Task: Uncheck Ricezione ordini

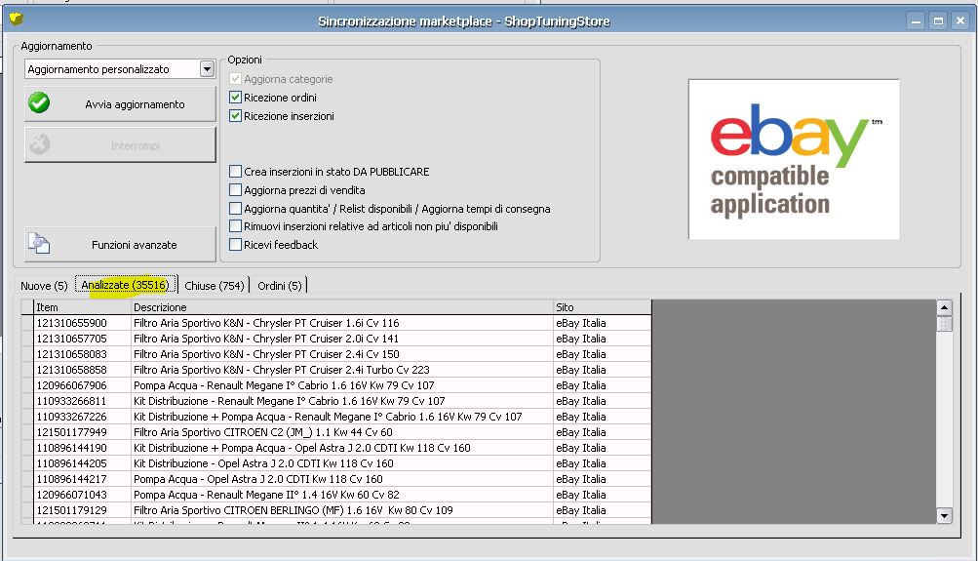Action: (235, 98)
